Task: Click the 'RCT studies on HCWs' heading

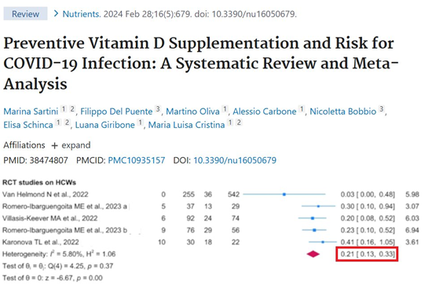Action: point(39,182)
